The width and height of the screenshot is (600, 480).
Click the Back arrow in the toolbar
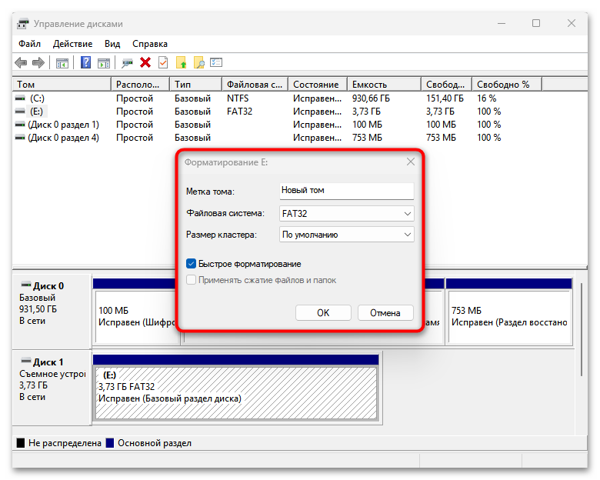click(x=21, y=62)
